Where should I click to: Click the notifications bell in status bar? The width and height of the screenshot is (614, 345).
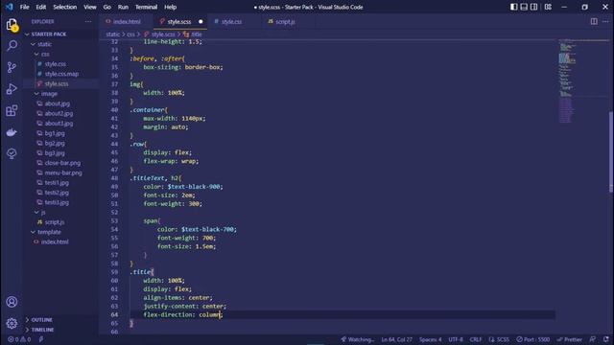click(605, 339)
